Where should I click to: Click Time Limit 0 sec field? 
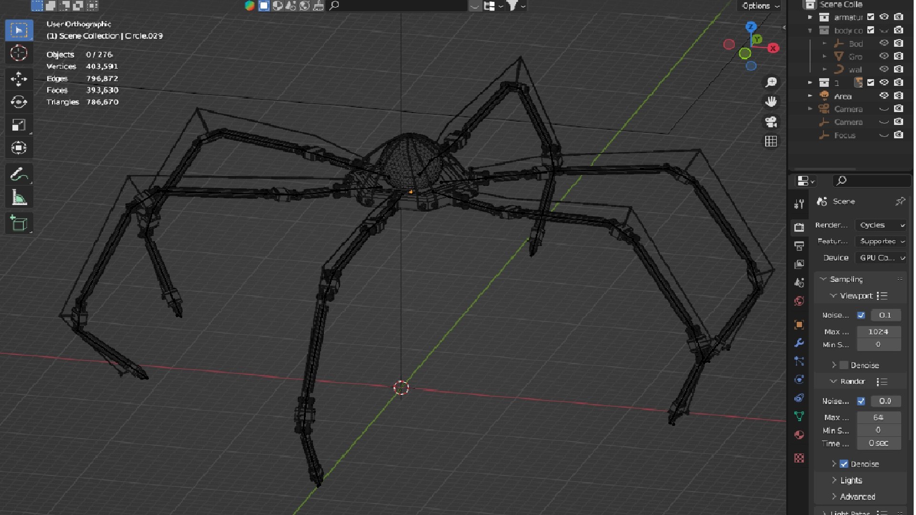pos(879,443)
